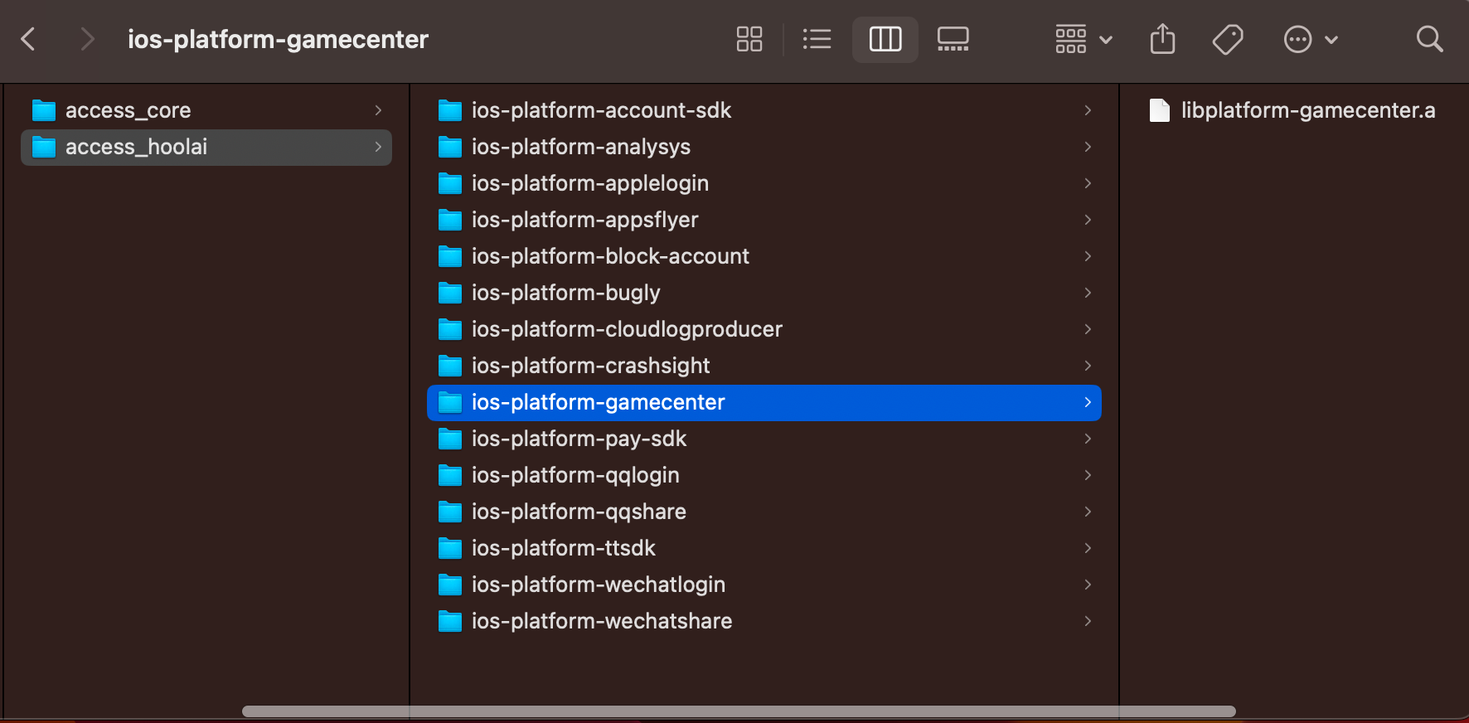The height and width of the screenshot is (723, 1469).
Task: Click folder icon of ios-platform-qqlogin
Action: 450,475
